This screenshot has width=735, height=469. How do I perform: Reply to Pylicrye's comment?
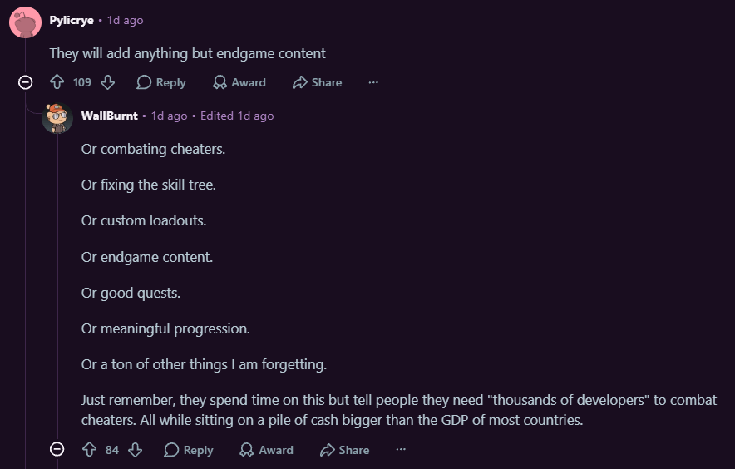(x=161, y=82)
